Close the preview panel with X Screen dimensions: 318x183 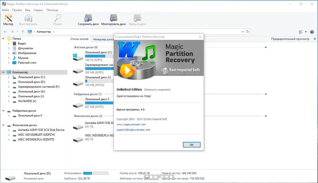(315, 39)
